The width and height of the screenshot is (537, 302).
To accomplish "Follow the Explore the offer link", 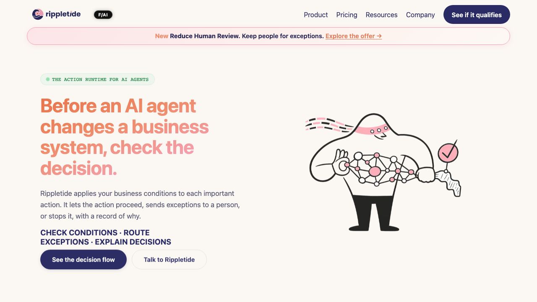I will pos(354,36).
